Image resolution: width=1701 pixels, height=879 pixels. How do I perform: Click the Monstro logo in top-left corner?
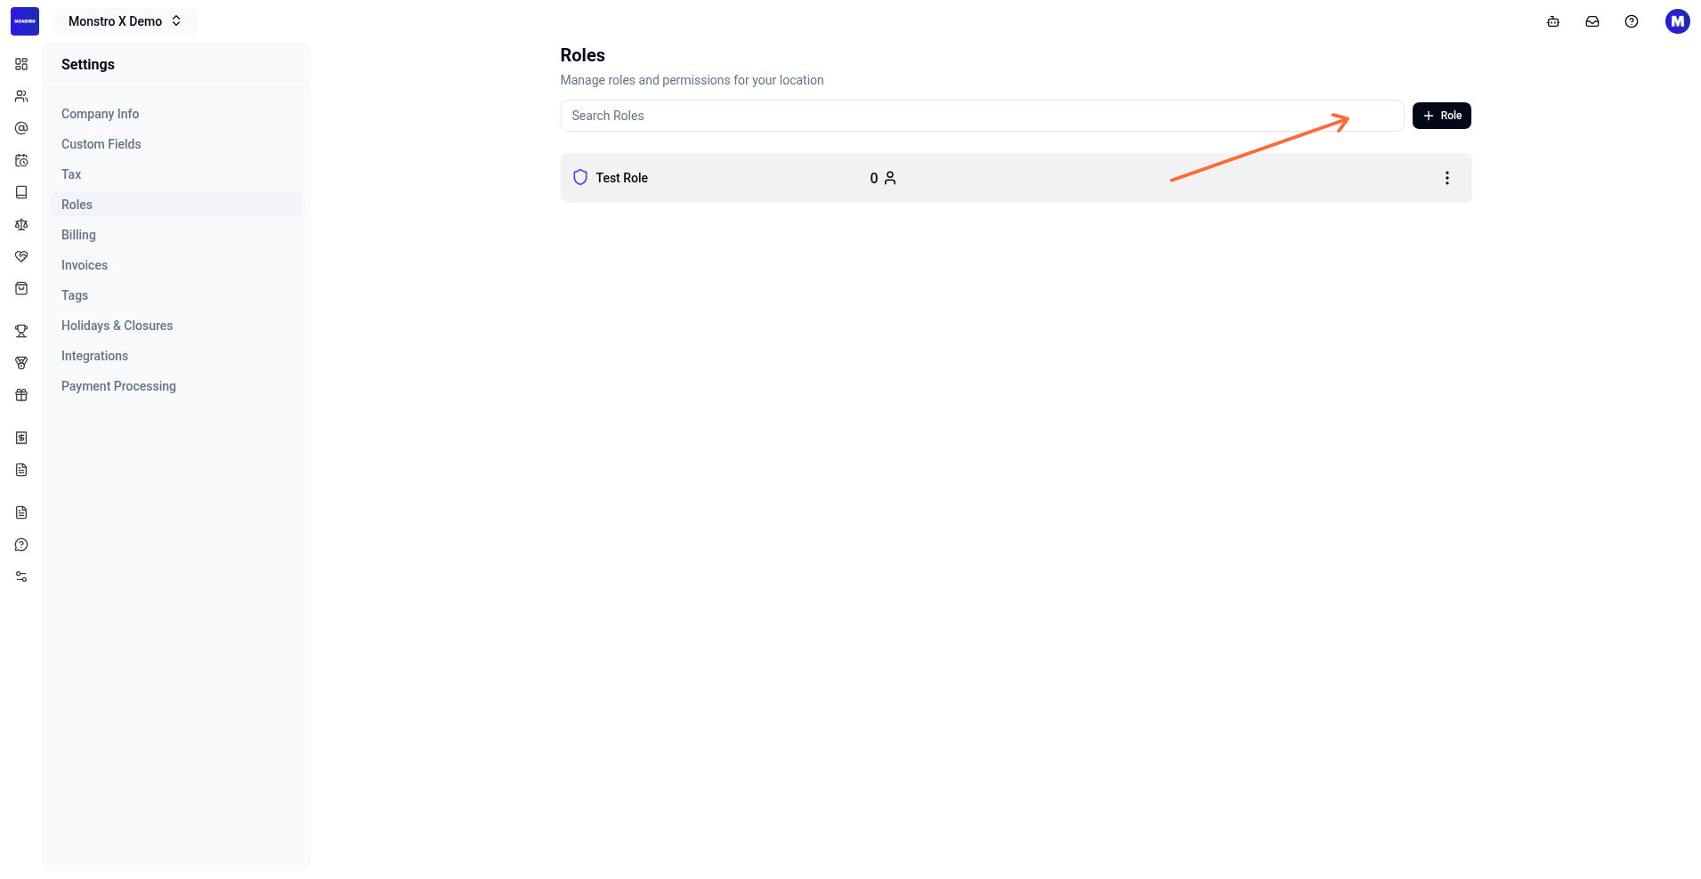click(x=25, y=21)
